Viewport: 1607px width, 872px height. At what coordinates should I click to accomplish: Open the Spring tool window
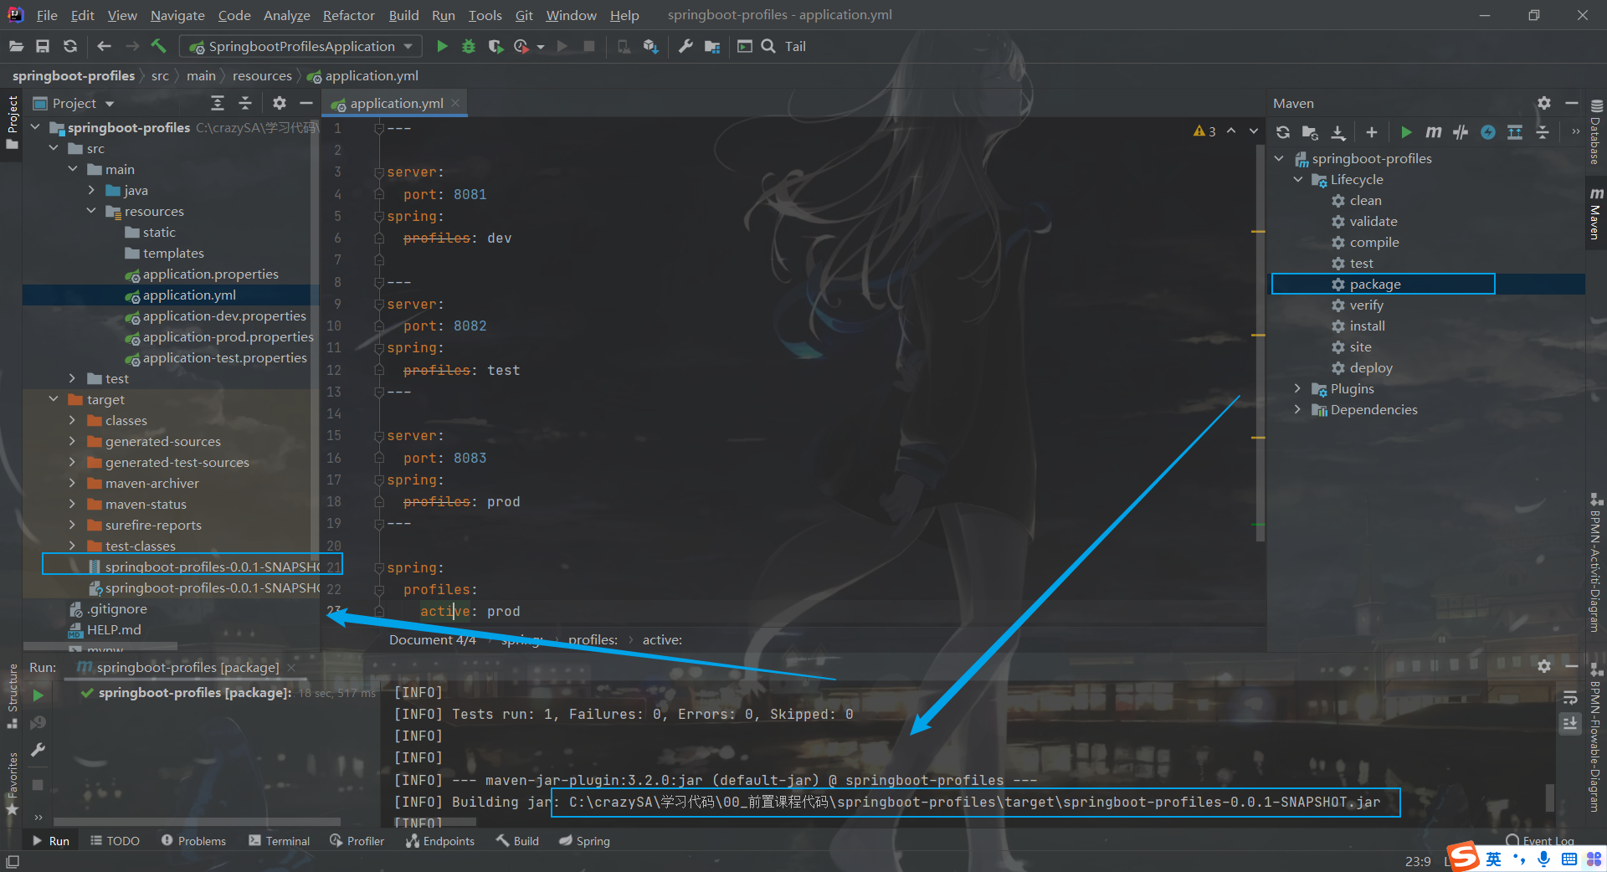585,841
